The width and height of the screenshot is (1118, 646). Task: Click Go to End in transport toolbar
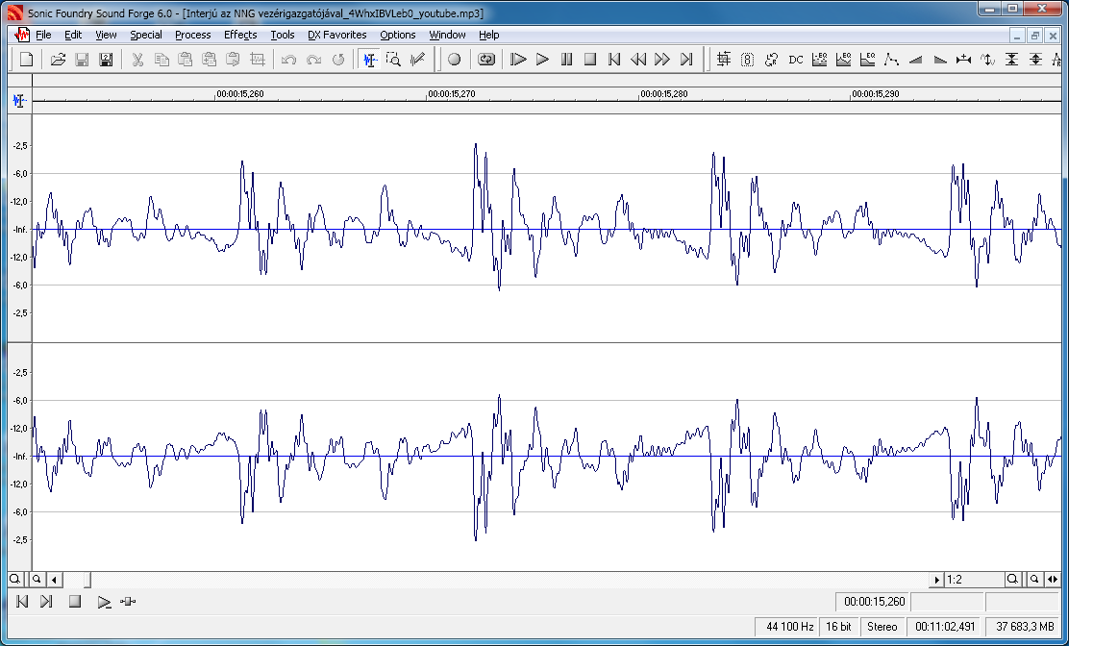click(x=686, y=60)
